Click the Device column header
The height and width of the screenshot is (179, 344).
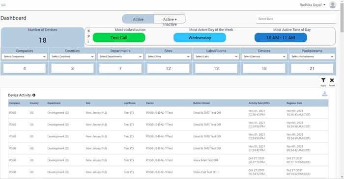pyautogui.click(x=150, y=103)
